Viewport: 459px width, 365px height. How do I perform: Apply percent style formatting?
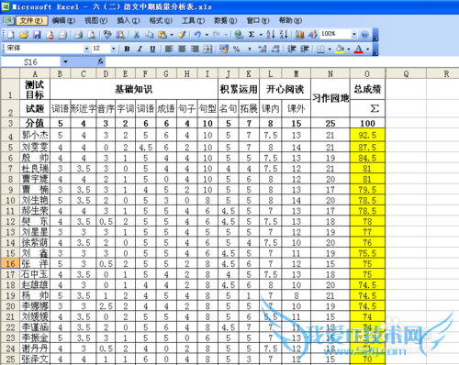coord(237,49)
